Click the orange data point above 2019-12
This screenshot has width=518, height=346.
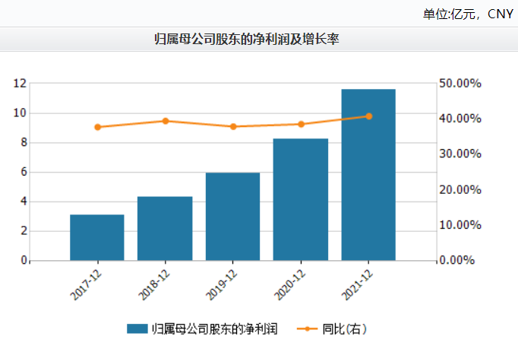tap(232, 126)
